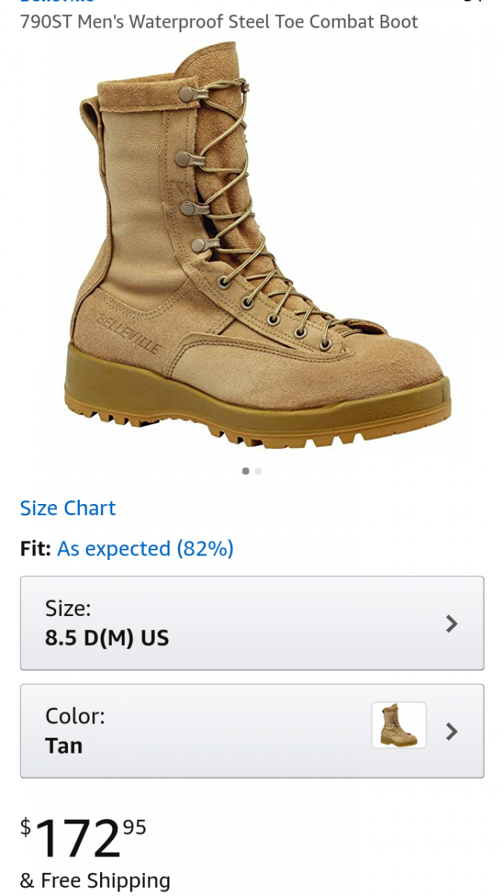The width and height of the screenshot is (504, 896).
Task: Expand the Size selector chevron arrow
Action: [x=451, y=623]
